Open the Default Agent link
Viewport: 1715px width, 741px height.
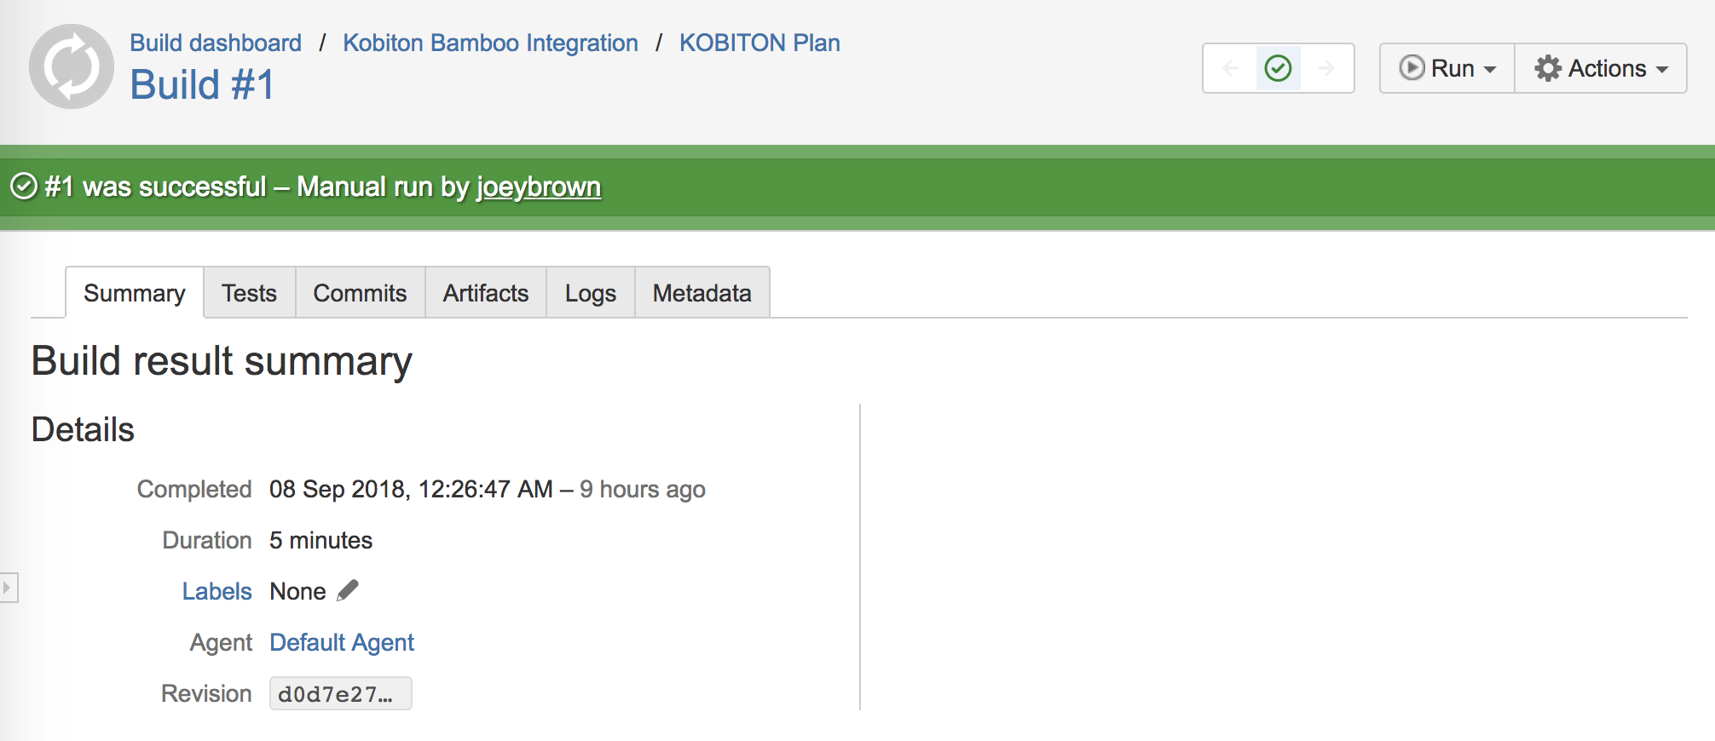342,642
